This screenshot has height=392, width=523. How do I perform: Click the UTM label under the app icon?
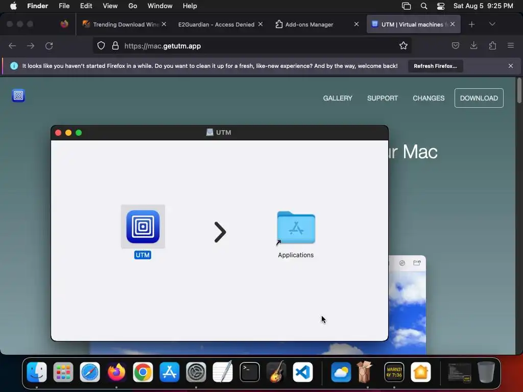[x=143, y=255]
